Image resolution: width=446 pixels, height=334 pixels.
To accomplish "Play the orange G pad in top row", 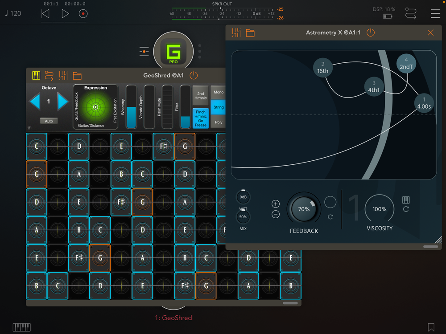I will pyautogui.click(x=185, y=146).
